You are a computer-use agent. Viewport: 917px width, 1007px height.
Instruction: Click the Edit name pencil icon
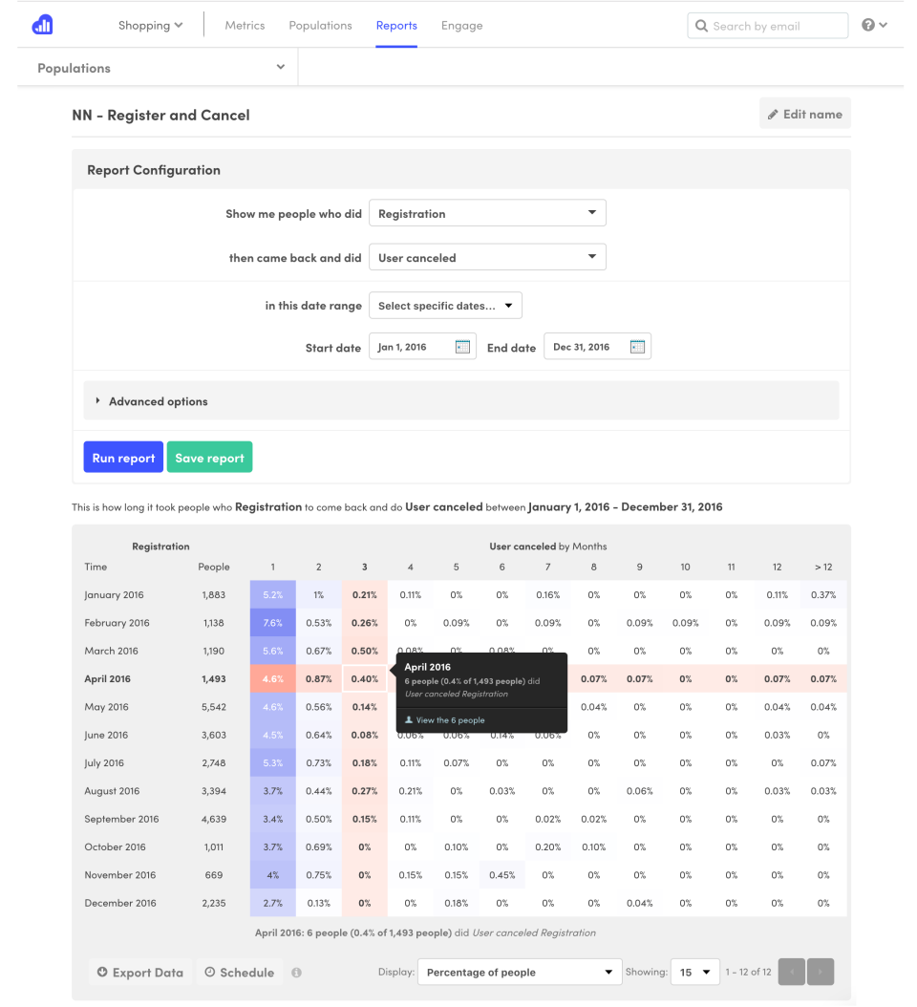[x=774, y=113]
